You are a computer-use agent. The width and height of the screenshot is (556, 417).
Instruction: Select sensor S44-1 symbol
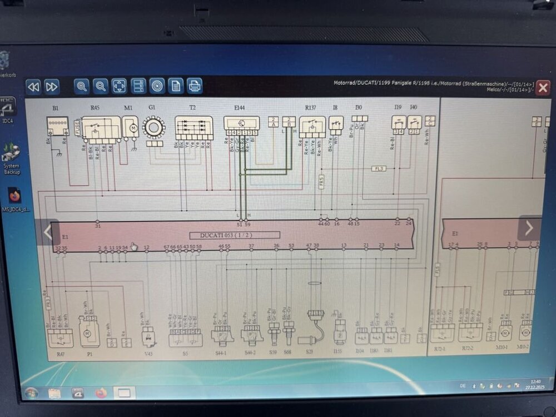coord(222,336)
